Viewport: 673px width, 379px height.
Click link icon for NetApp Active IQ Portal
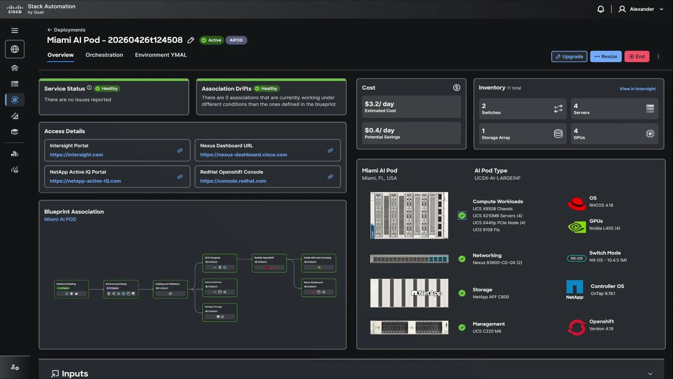[x=180, y=177]
